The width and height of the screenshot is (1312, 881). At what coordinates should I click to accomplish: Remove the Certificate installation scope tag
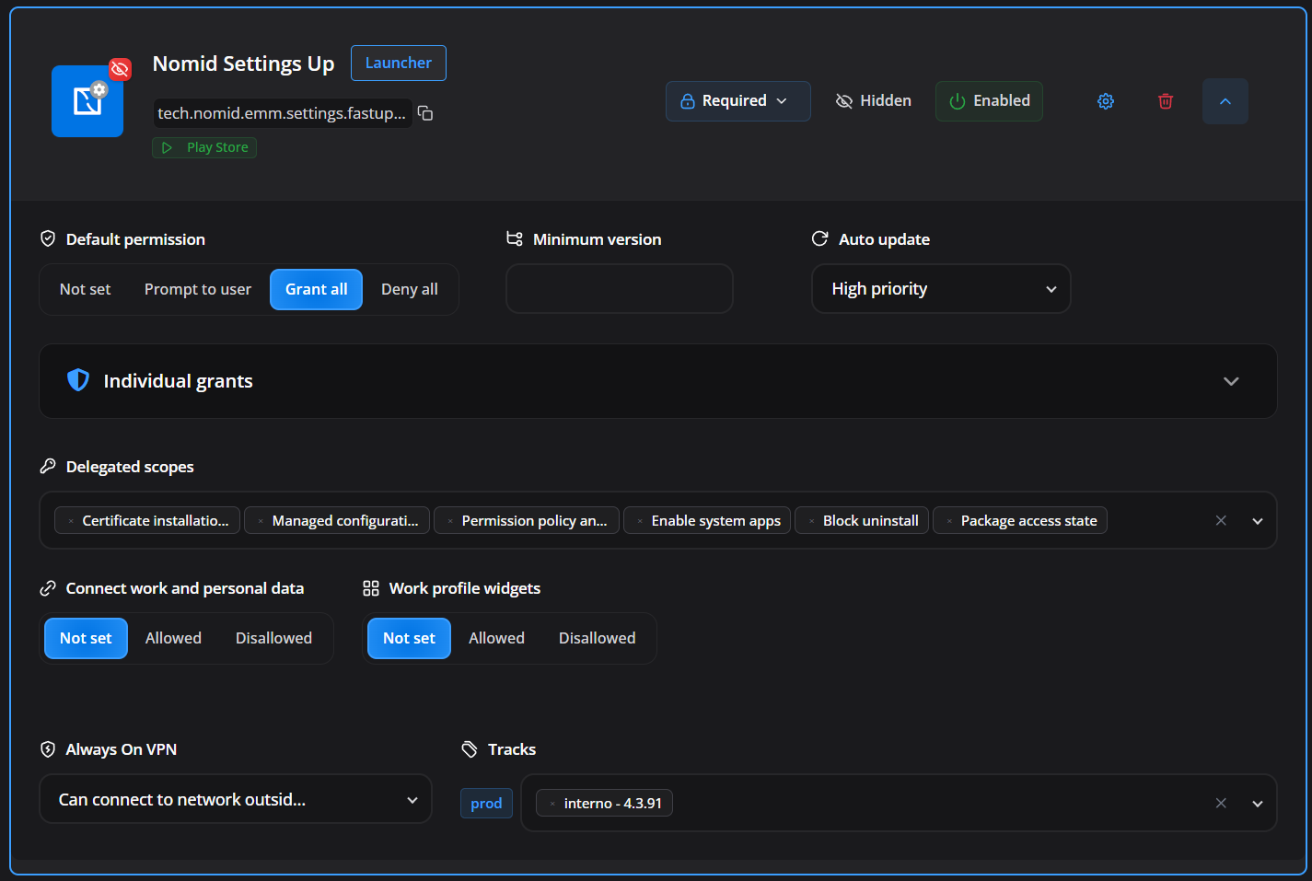click(x=71, y=521)
